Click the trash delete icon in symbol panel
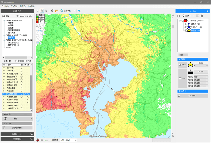The image size is (211, 143). coord(202,16)
